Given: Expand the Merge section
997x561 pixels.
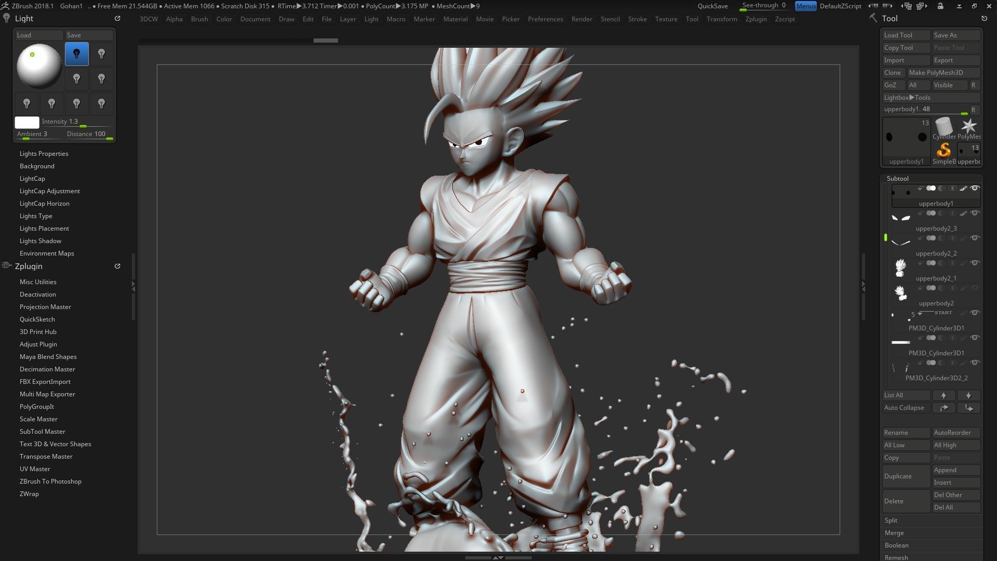Looking at the screenshot, I should [x=894, y=533].
